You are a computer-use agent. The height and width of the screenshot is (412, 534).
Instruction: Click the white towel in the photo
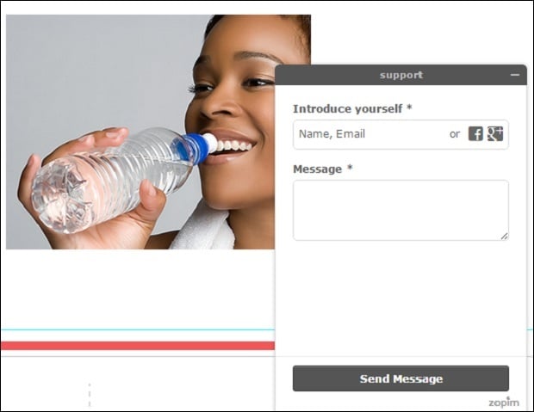click(204, 230)
